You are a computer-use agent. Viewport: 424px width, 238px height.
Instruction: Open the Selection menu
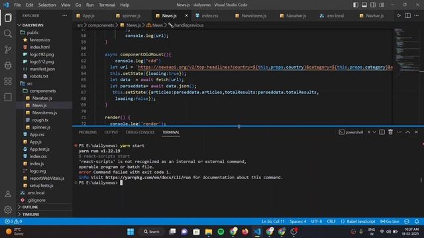(47, 5)
